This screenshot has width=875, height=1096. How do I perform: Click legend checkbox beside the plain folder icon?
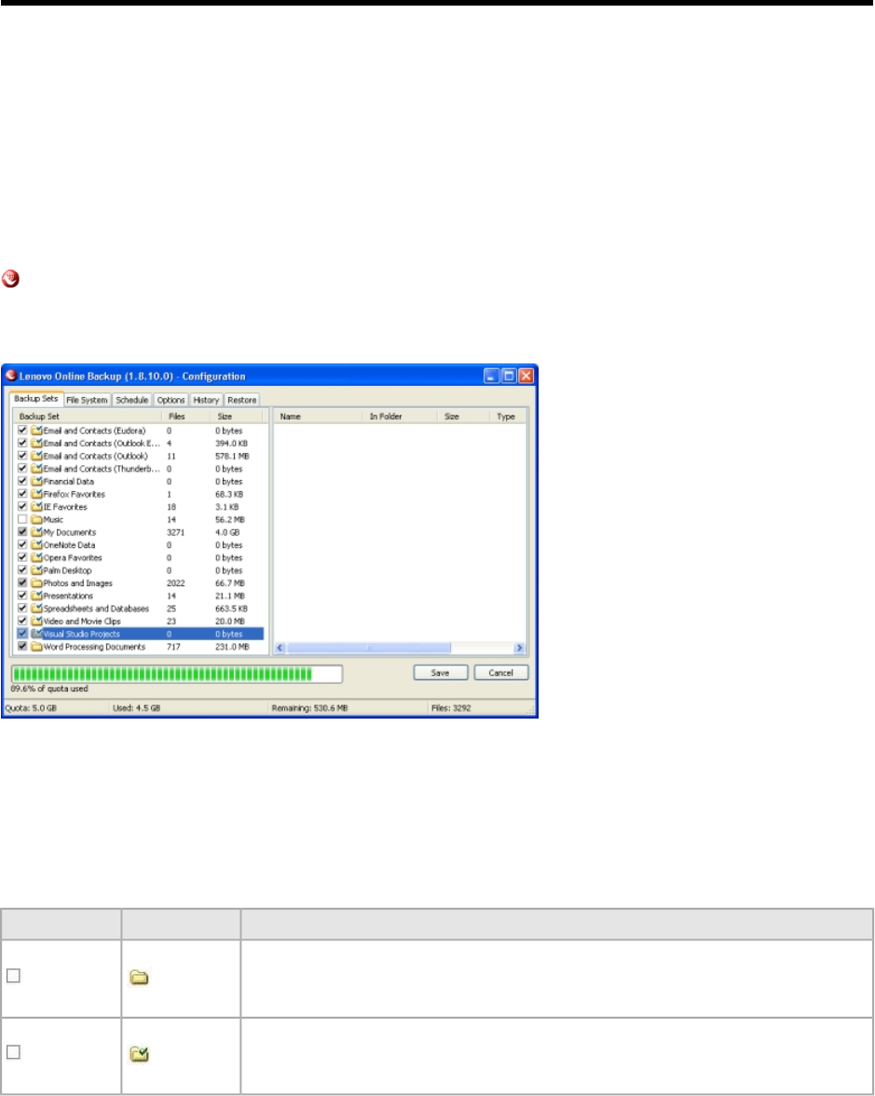13,975
